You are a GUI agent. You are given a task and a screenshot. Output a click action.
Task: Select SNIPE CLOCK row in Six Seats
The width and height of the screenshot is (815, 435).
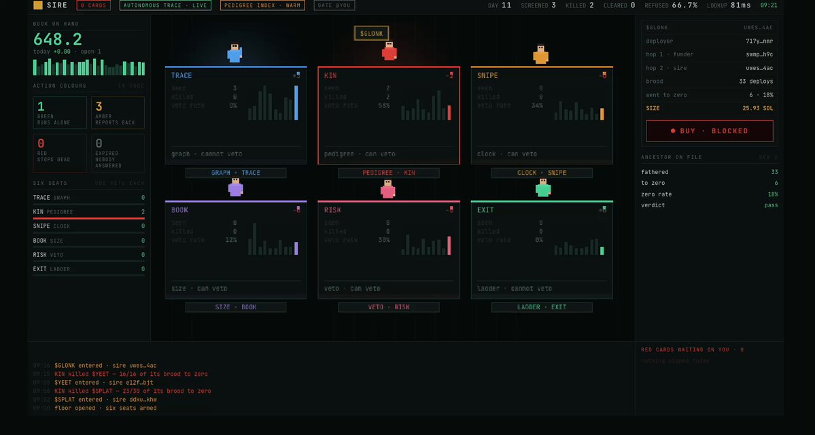89,226
